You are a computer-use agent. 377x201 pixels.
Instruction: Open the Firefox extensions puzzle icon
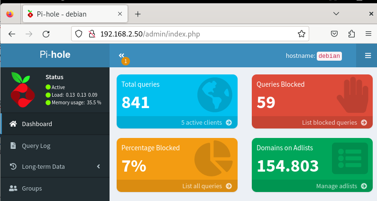(351, 34)
